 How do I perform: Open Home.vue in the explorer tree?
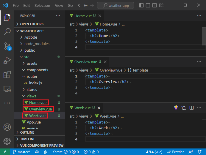click(40, 102)
